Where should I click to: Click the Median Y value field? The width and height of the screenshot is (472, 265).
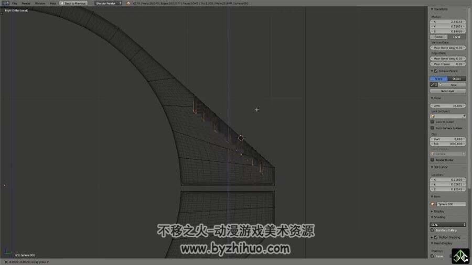448,26
